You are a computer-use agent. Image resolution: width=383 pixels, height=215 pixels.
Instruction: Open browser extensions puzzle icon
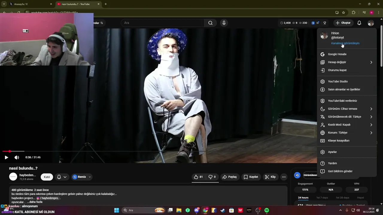point(353,13)
